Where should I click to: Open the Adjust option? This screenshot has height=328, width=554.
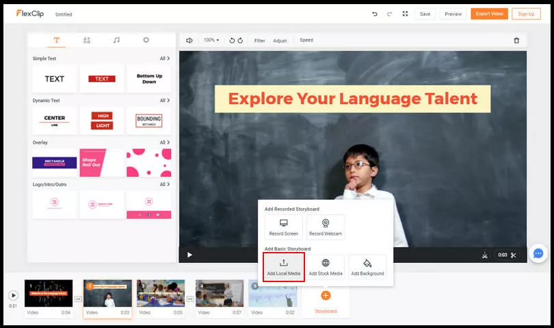tap(280, 40)
